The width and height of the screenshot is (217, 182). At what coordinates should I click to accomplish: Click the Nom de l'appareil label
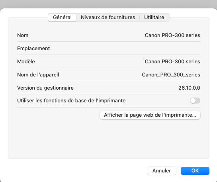(38, 75)
